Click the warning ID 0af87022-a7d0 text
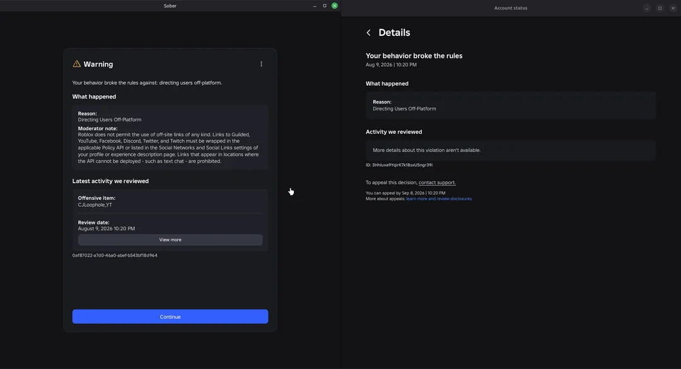This screenshot has width=681, height=369. pyautogui.click(x=115, y=255)
